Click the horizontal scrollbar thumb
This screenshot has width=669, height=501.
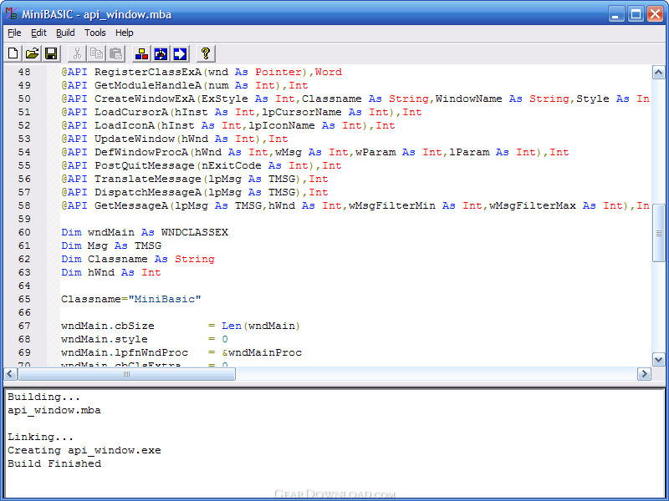[125, 374]
